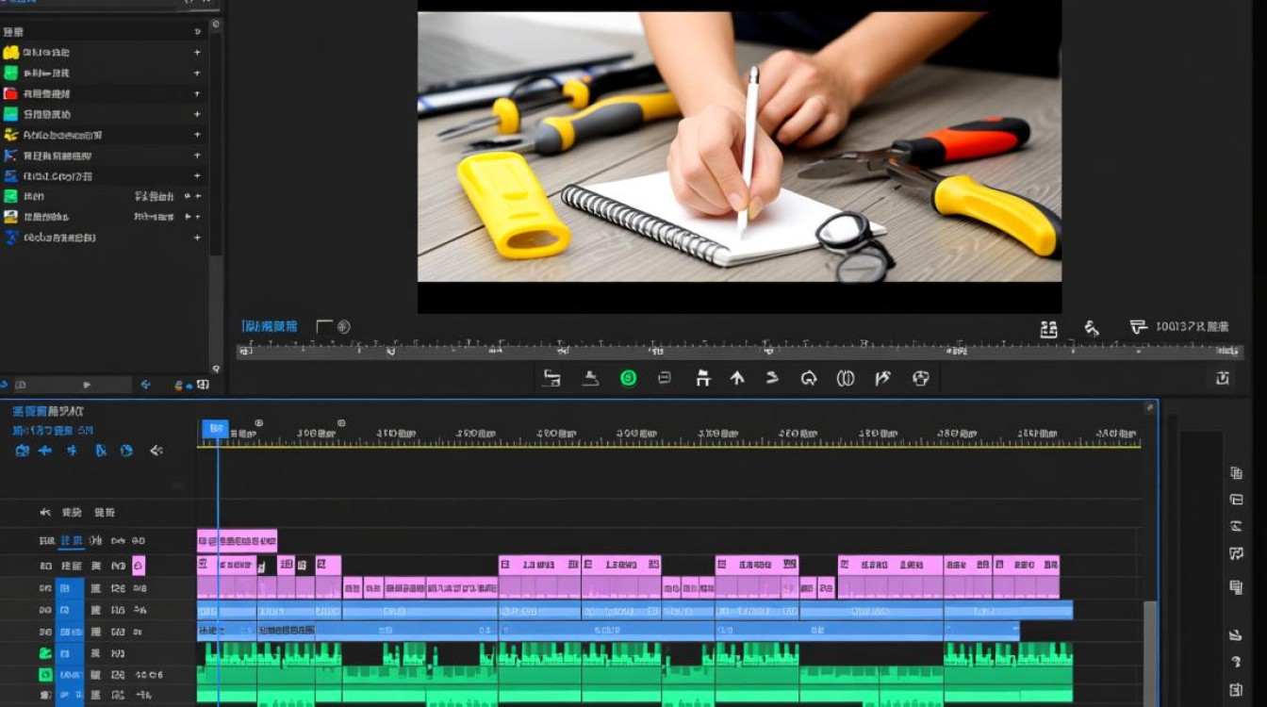Click the small round icon topping the project panel scrollbar
1267x707 pixels.
tap(216, 24)
